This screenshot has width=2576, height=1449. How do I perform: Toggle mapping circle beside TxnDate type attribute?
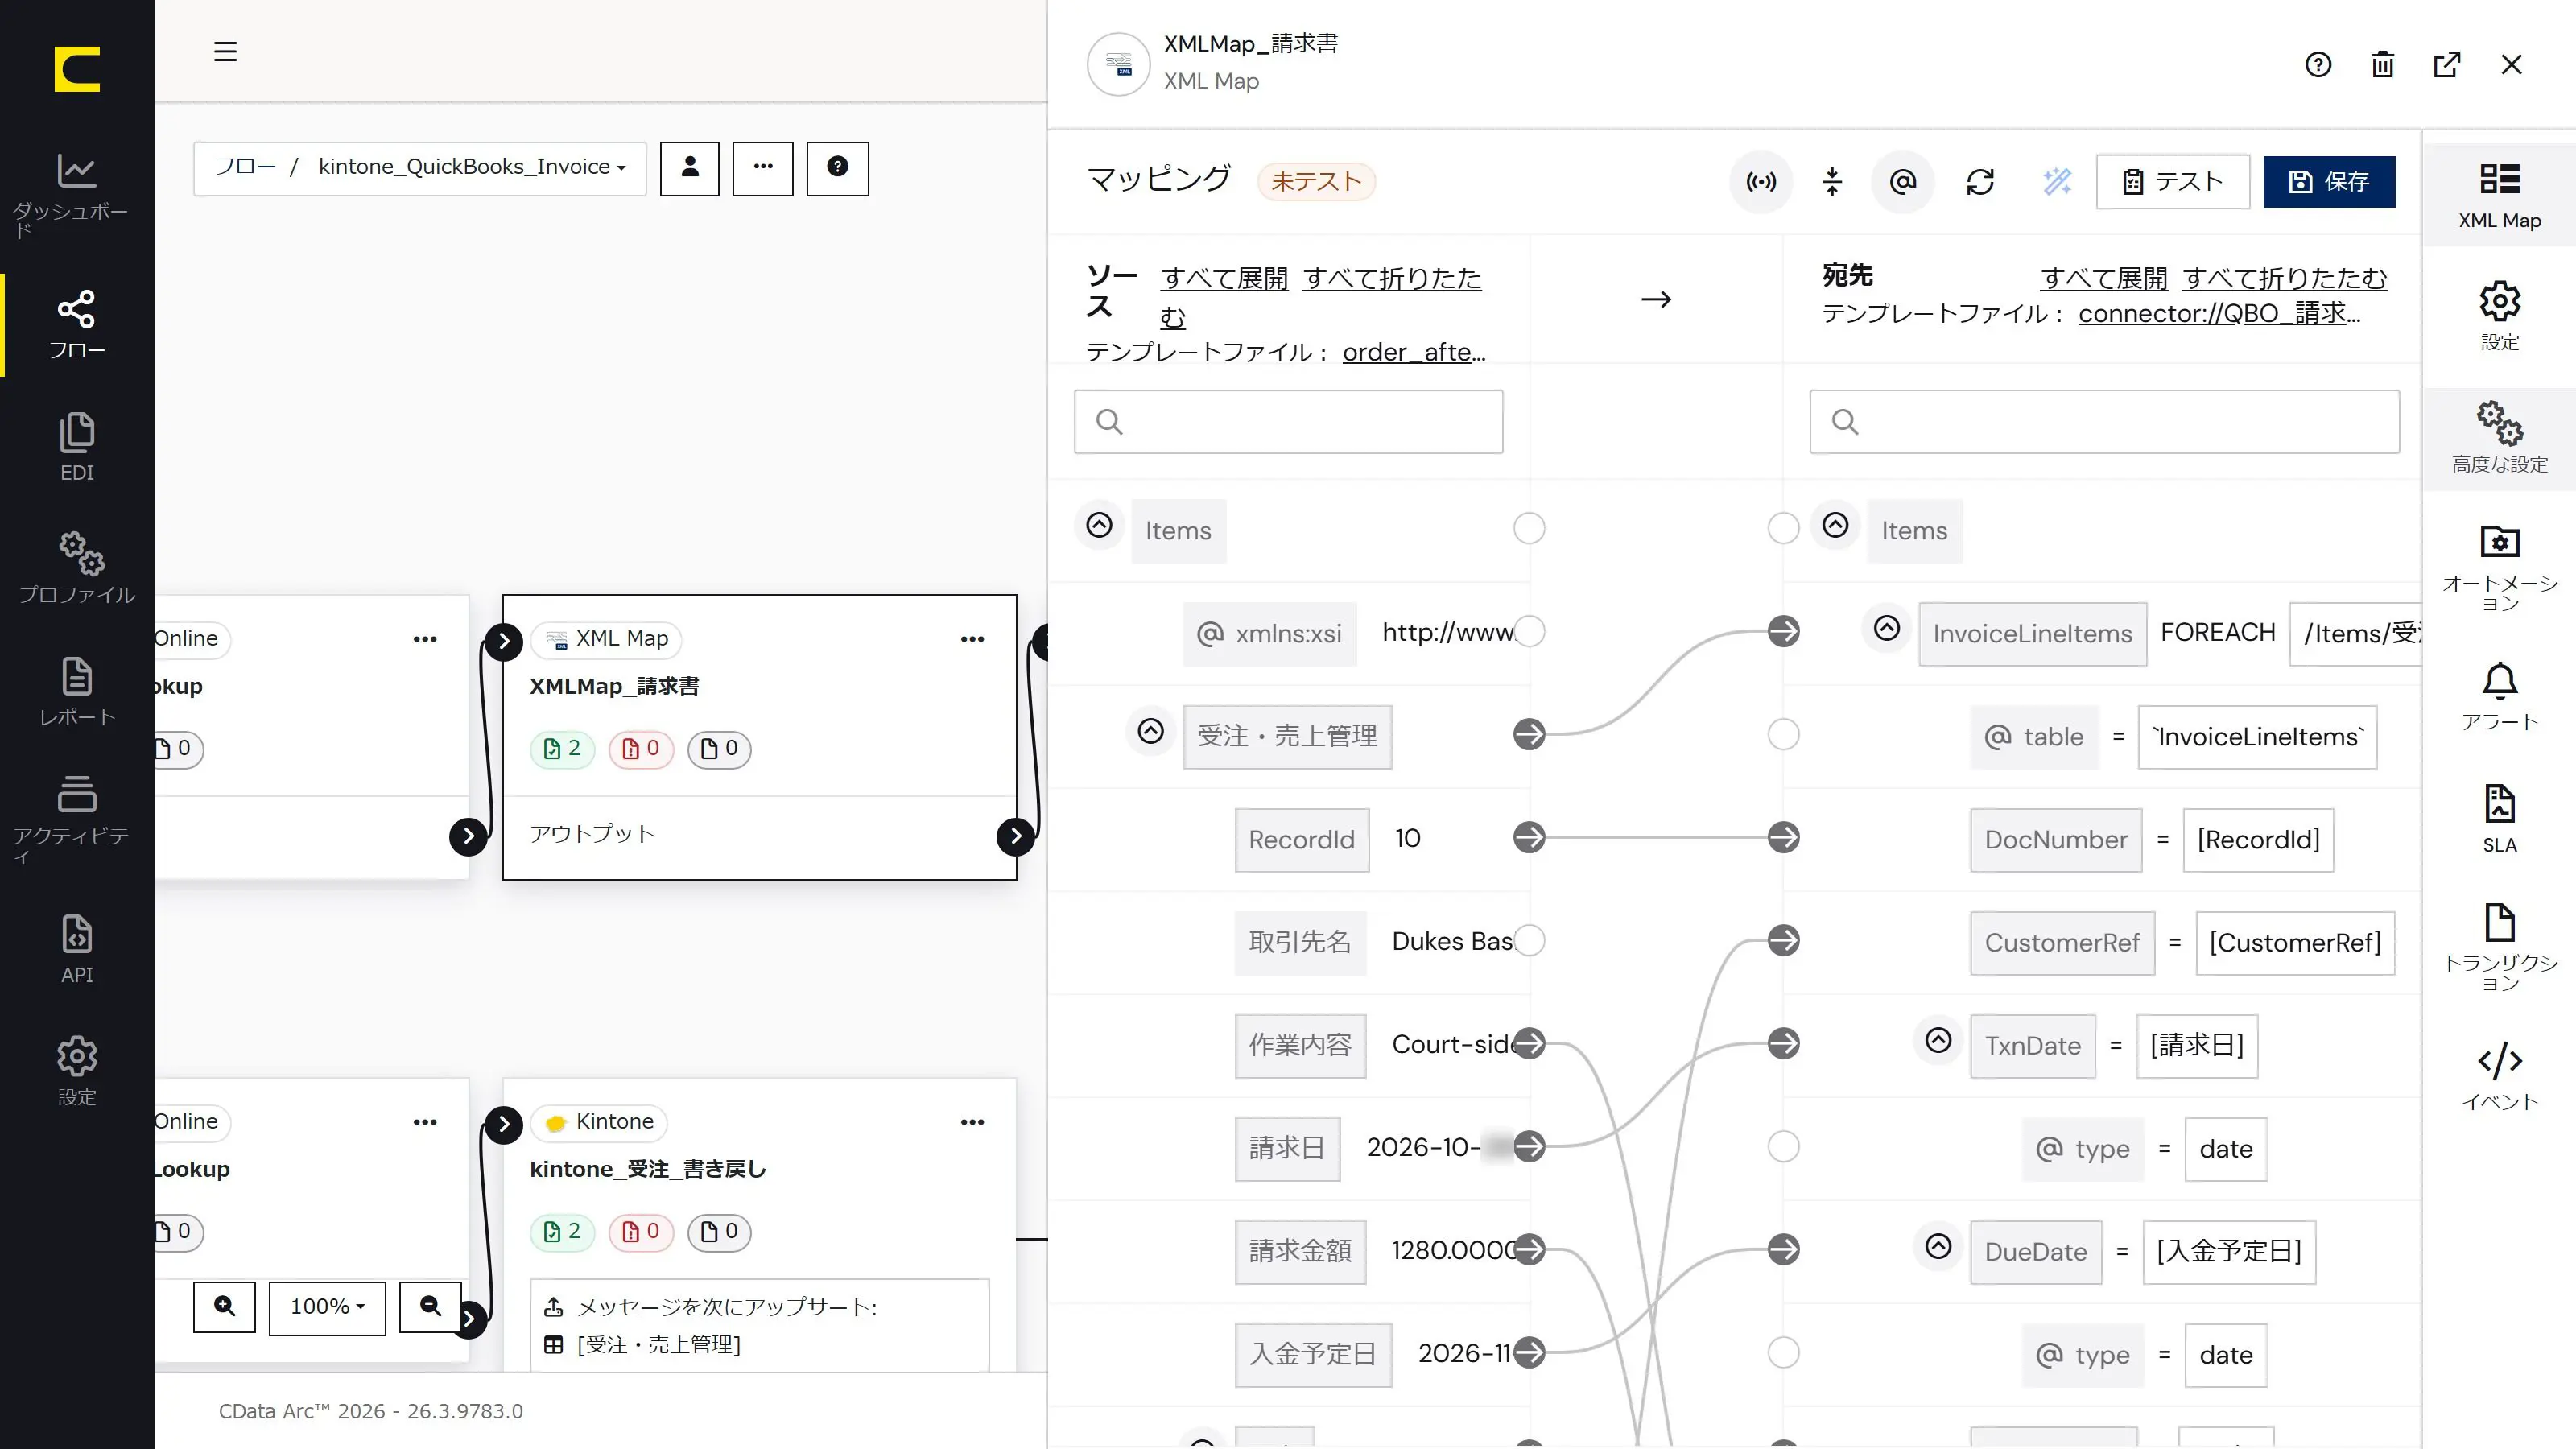[x=1783, y=1146]
